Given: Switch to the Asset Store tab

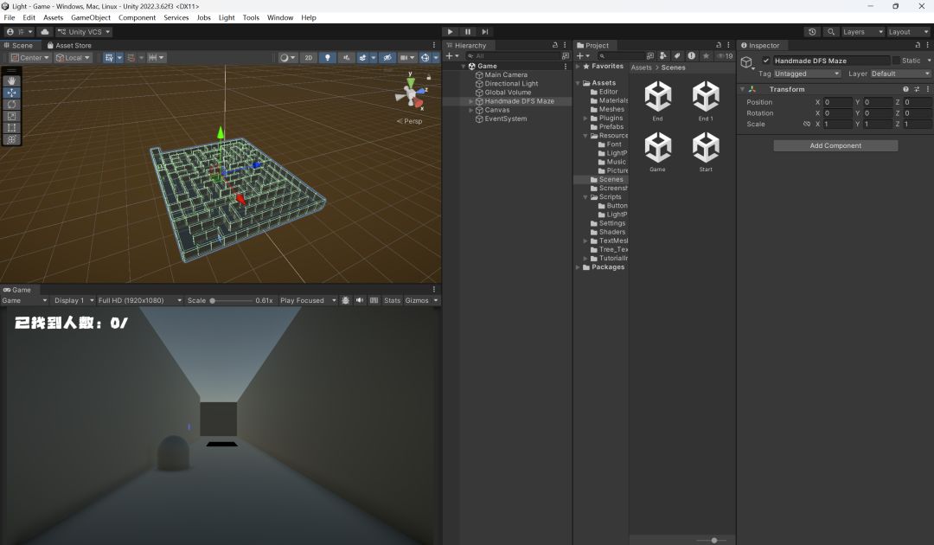Looking at the screenshot, I should coord(69,45).
